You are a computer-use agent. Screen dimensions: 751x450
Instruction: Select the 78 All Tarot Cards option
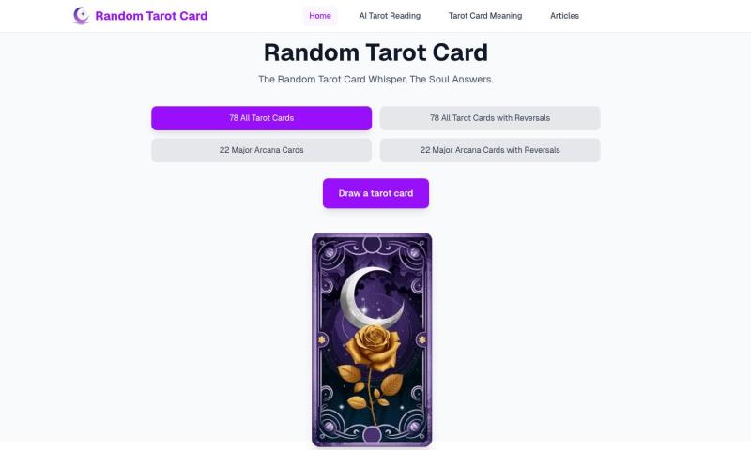[262, 118]
